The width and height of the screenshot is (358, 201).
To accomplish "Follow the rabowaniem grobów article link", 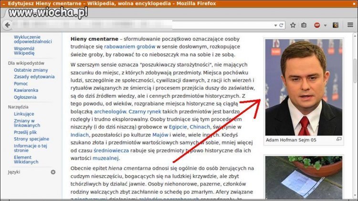I will [129, 47].
